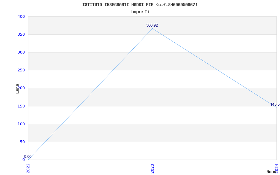280x175 pixels.
Task: Click the 2024 x-axis label
Action: tap(276, 168)
